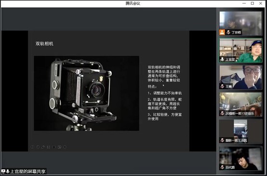The height and width of the screenshot is (176, 267).
Task: Minimize the 腾讯会议 meeting window
Action: pos(244,3)
